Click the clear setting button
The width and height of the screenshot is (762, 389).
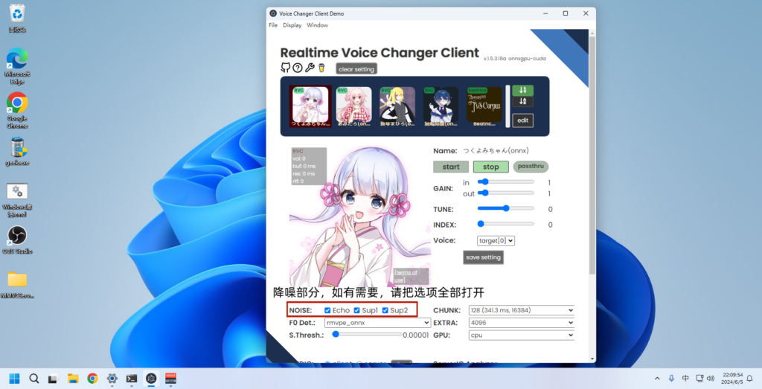pyautogui.click(x=356, y=69)
